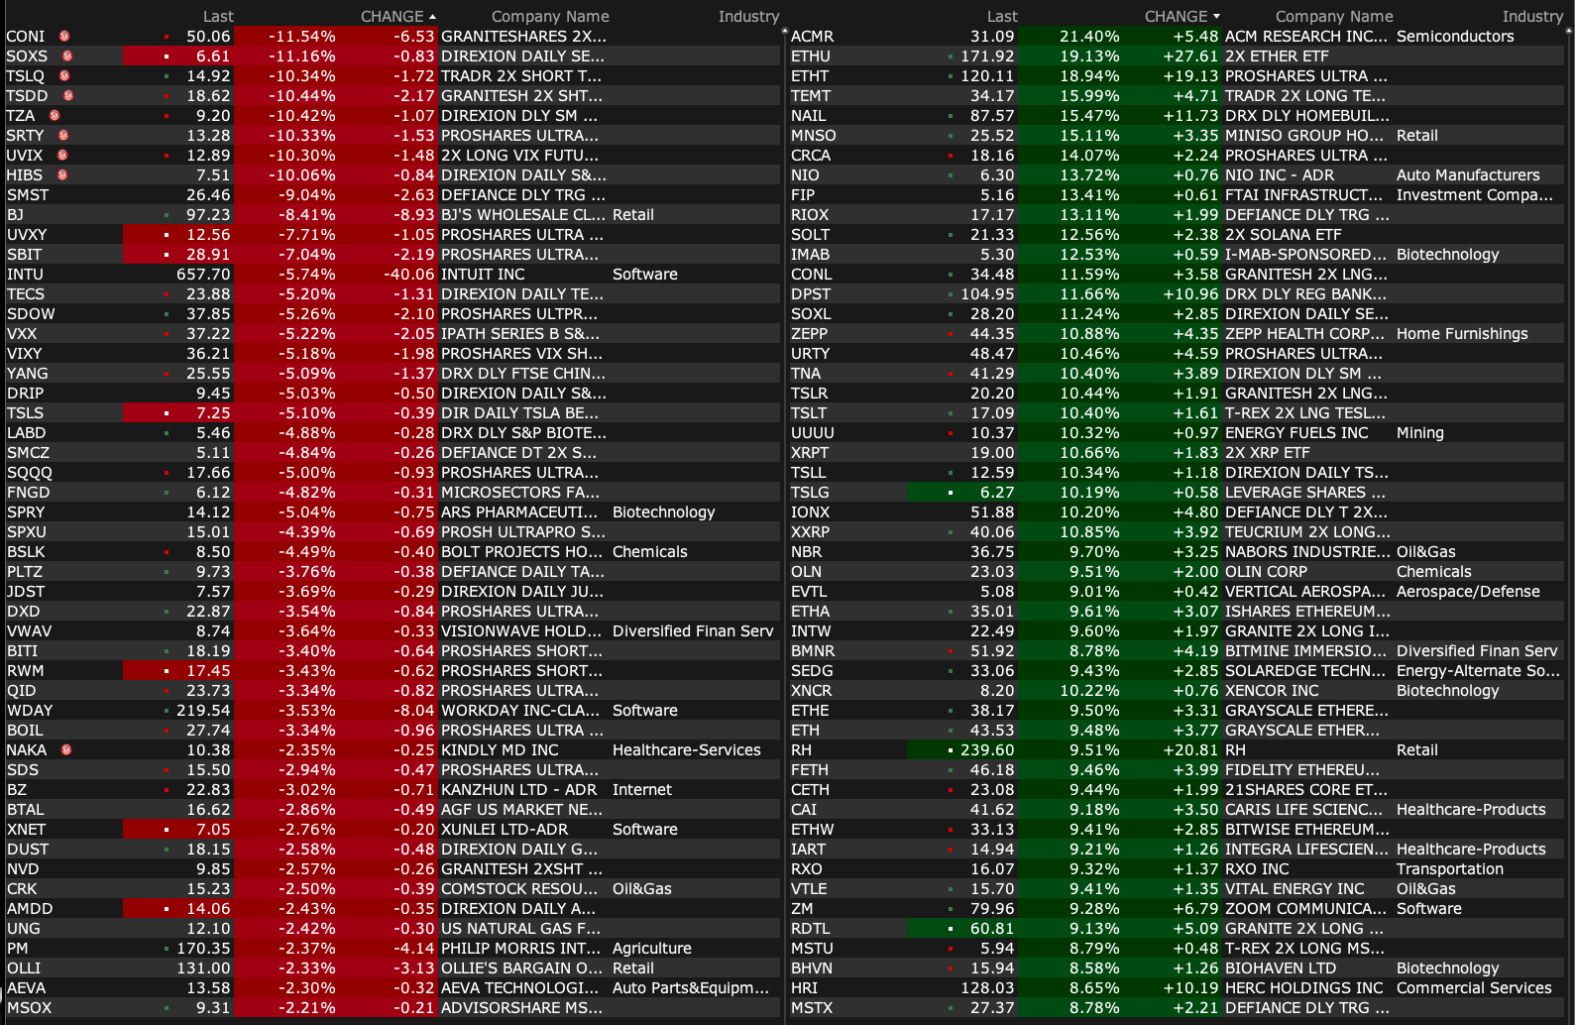Select the ZM Zoom Communications row
This screenshot has height=1025, width=1575.
click(x=802, y=909)
